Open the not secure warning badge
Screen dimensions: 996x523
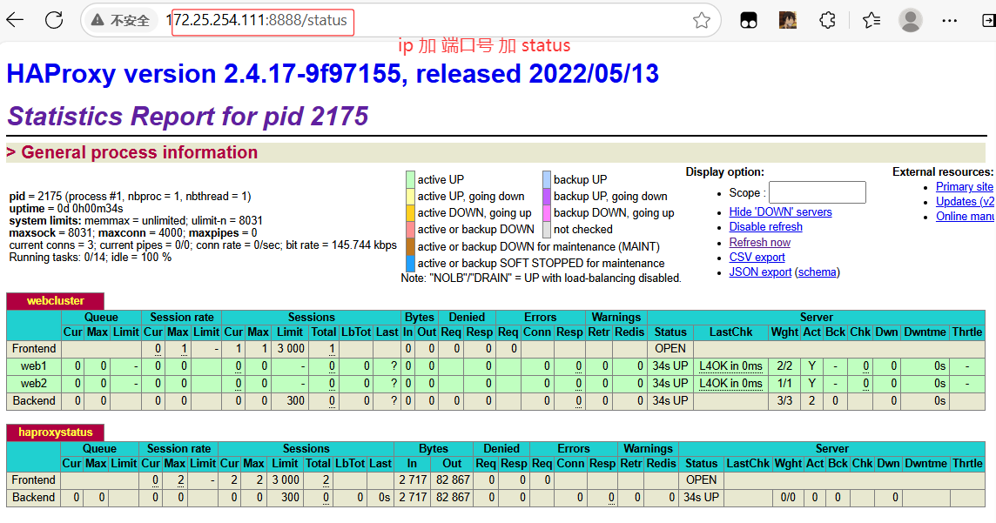pos(121,20)
